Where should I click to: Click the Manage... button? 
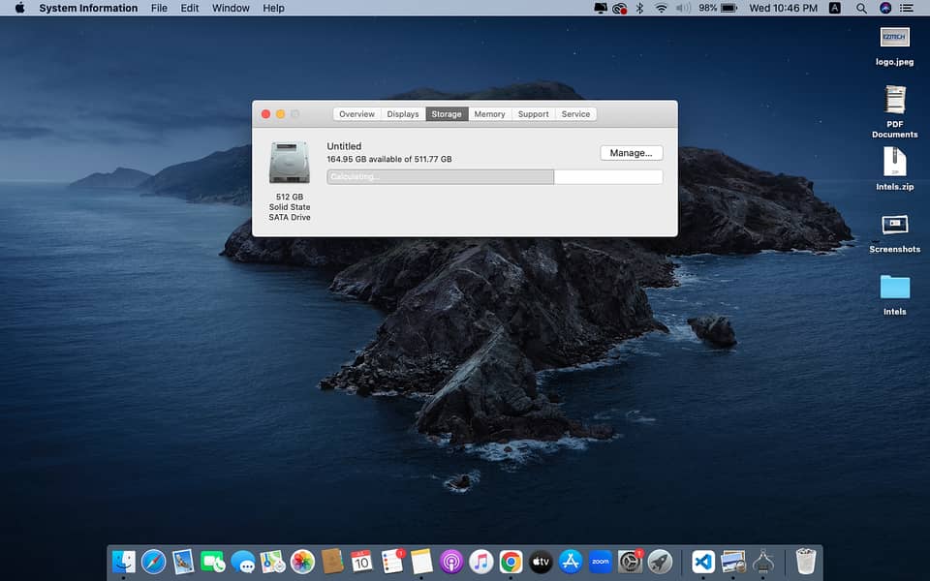tap(632, 153)
